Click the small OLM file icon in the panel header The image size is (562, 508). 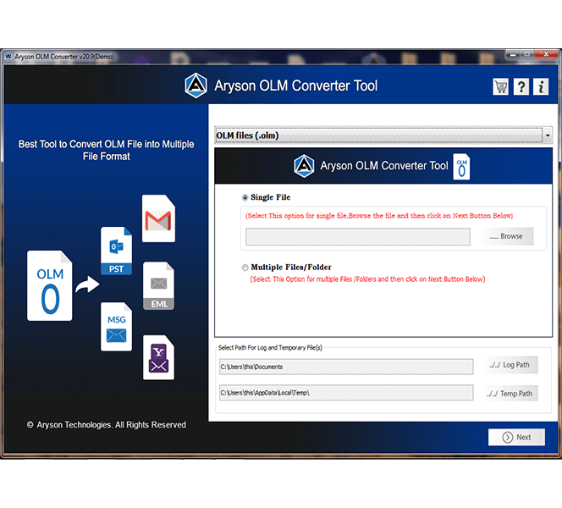click(461, 167)
